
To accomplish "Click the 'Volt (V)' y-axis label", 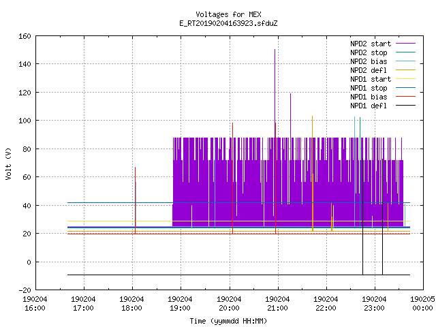I will point(9,163).
